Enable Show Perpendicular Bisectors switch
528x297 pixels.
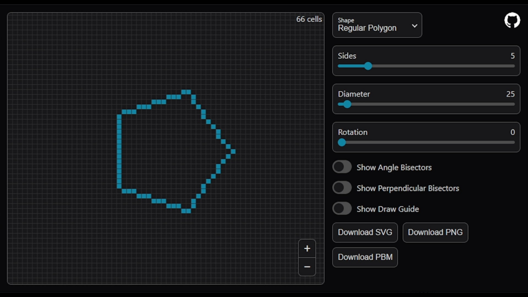pyautogui.click(x=342, y=188)
